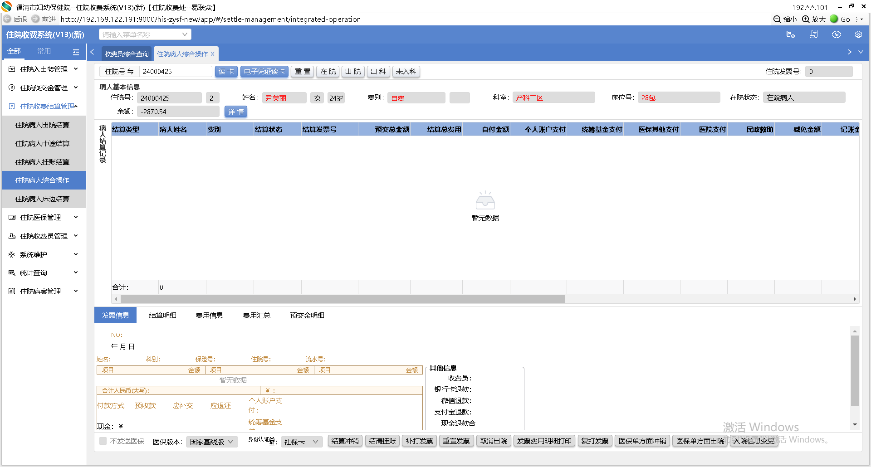
Task: Focus the 住院号 search input field
Action: 175,72
